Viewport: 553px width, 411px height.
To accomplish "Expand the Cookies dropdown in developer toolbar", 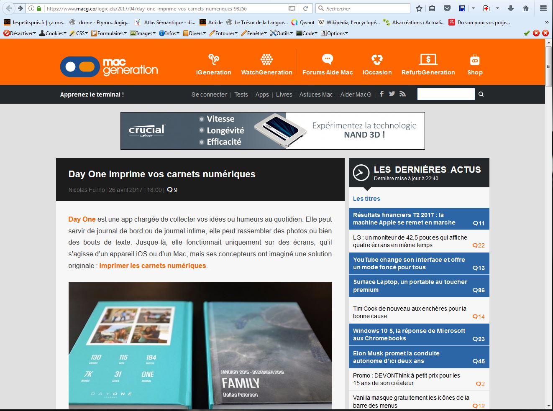I will coord(53,33).
